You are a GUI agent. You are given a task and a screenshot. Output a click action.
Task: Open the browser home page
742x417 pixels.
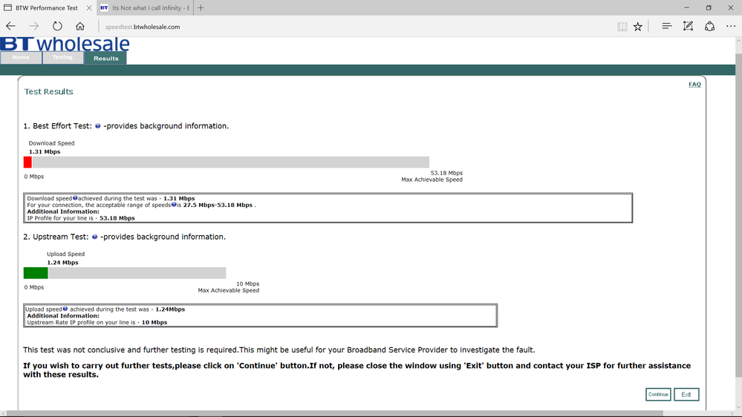80,27
